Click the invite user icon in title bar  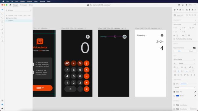(179, 5)
